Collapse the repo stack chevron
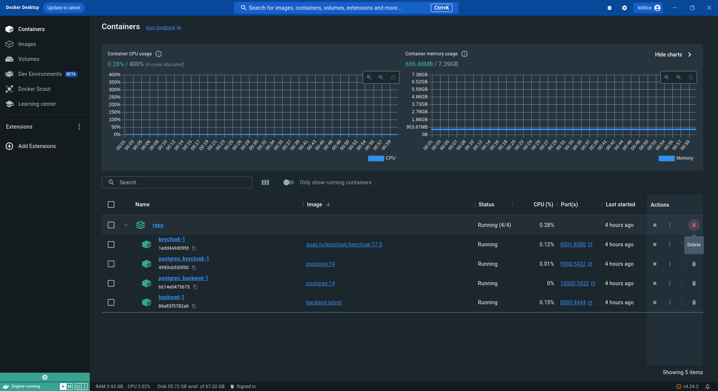Screen dimensions: 718x391 (x=126, y=225)
